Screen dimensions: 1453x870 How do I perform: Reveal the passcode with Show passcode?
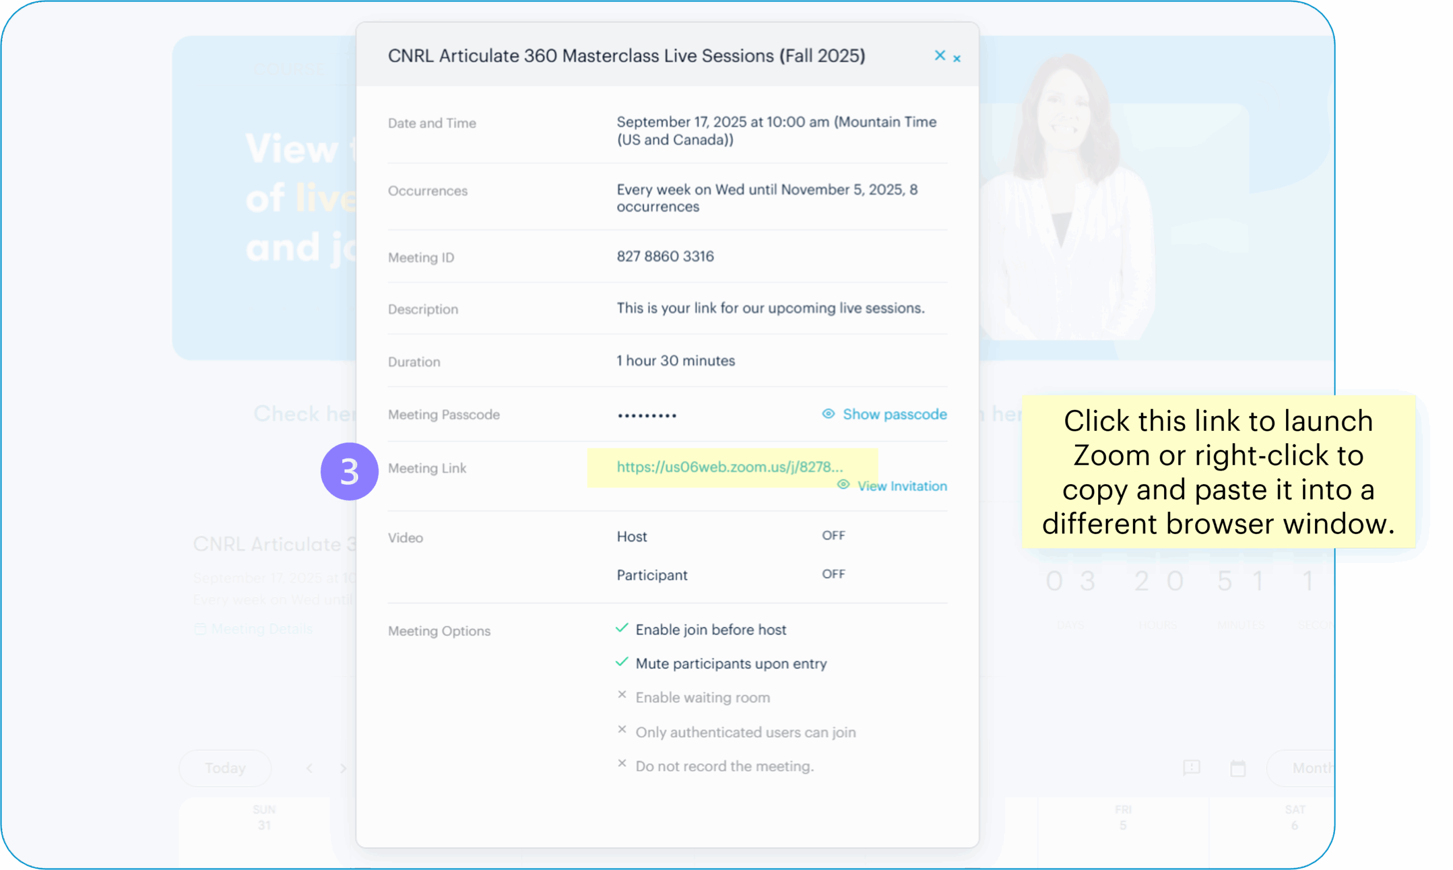895,414
